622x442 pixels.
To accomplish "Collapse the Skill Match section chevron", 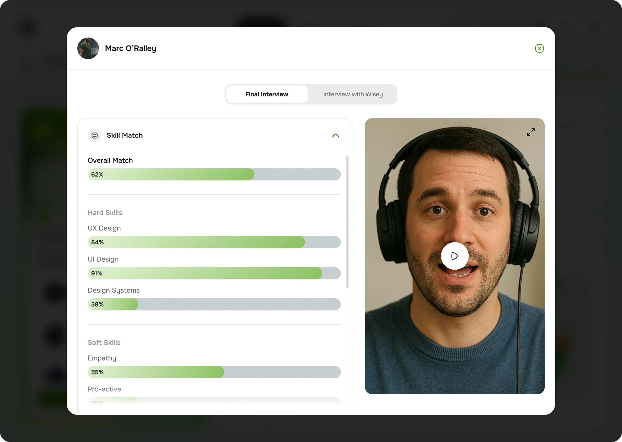I will (335, 135).
